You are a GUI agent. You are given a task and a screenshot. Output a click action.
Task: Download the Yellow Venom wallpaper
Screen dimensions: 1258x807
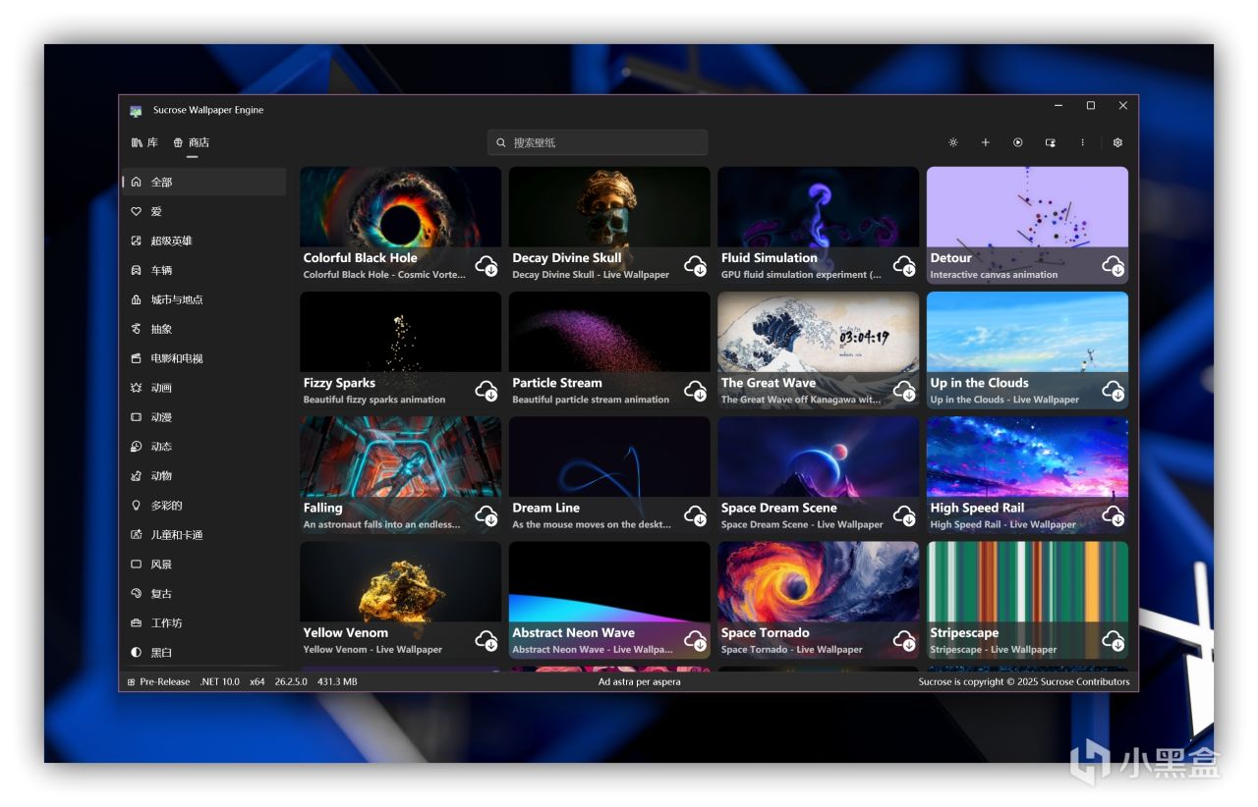486,640
